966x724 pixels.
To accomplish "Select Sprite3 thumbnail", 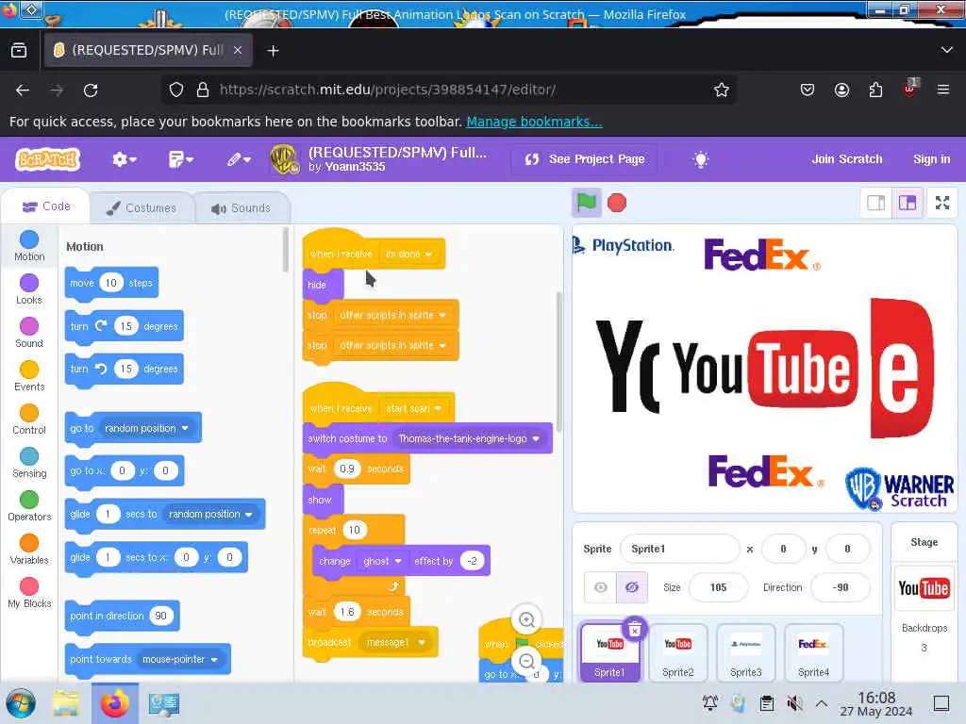I will point(746,652).
